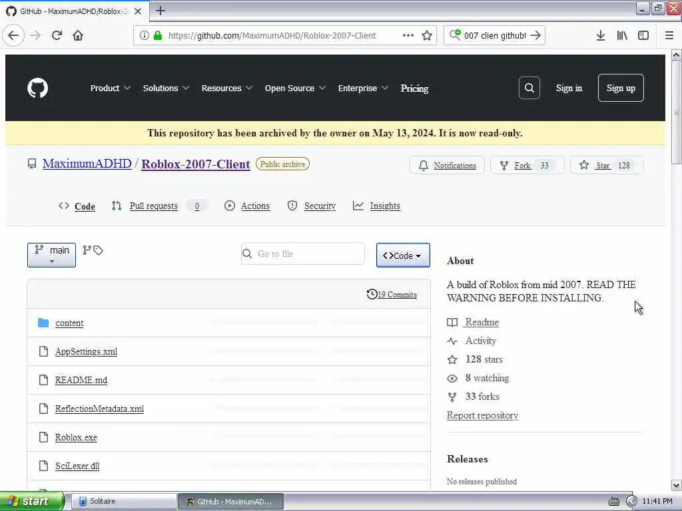682x511 pixels.
Task: Open the Pricing page
Action: coord(414,88)
